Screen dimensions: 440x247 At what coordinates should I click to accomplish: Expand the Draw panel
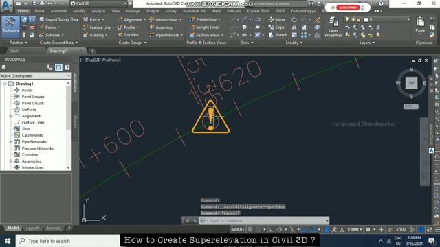point(247,43)
